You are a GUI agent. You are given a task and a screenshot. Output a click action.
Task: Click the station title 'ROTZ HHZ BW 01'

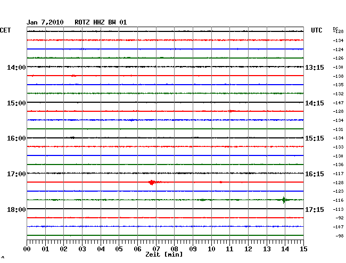(x=101, y=22)
